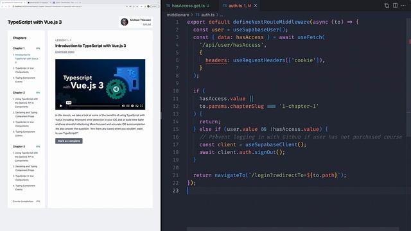This screenshot has height=231, width=411.
Task: Close the auth.ts editor tab
Action: pyautogui.click(x=256, y=6)
